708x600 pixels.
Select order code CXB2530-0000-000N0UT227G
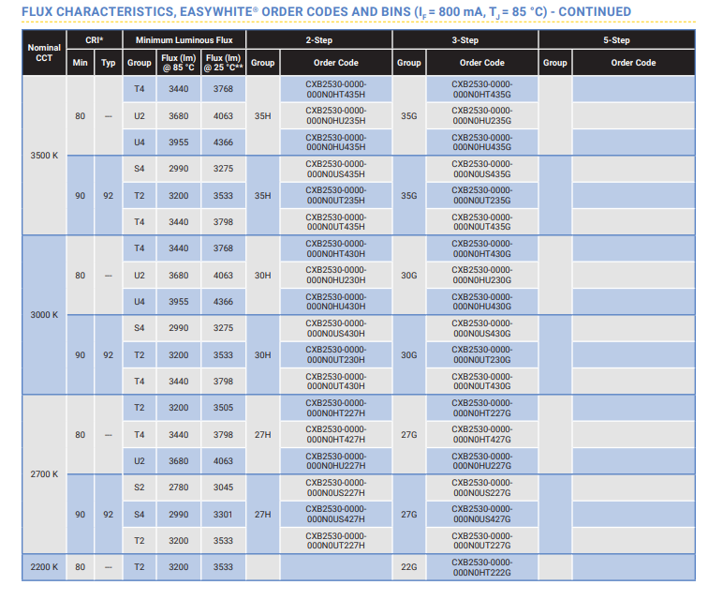coord(482,540)
